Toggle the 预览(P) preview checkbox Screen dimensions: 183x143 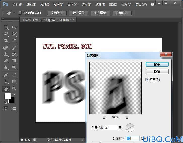coord(147,80)
